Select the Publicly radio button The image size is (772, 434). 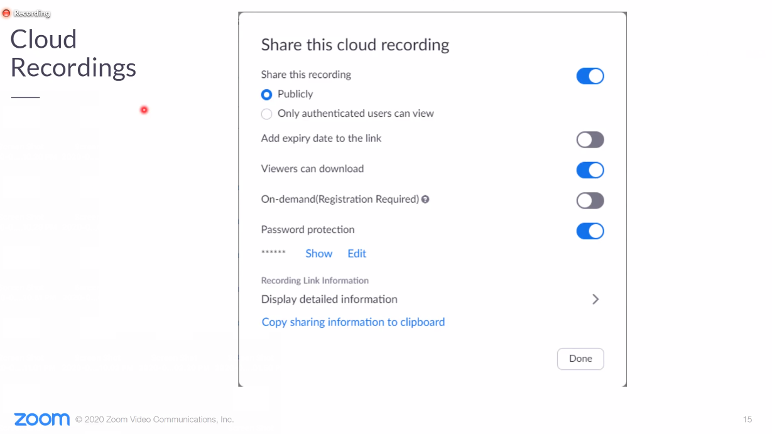pos(266,94)
